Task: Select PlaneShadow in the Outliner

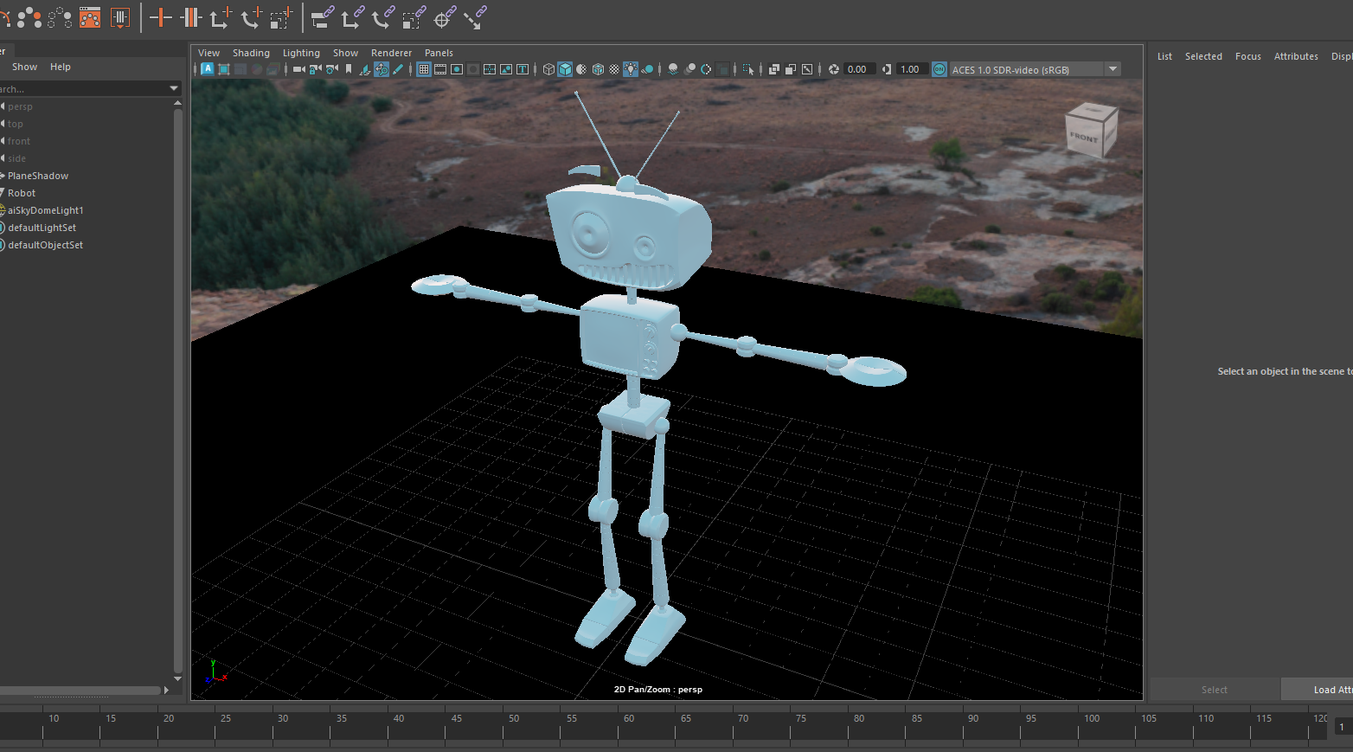Action: [38, 176]
